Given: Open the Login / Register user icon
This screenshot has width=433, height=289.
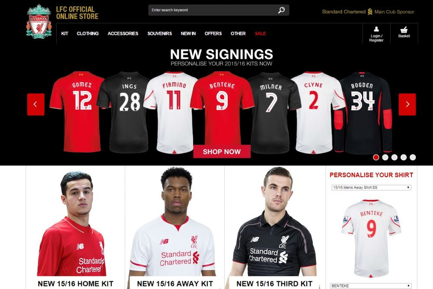Looking at the screenshot, I should pyautogui.click(x=376, y=33).
